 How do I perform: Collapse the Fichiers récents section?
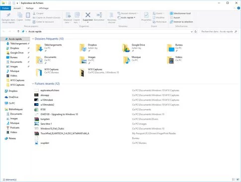tap(33, 84)
